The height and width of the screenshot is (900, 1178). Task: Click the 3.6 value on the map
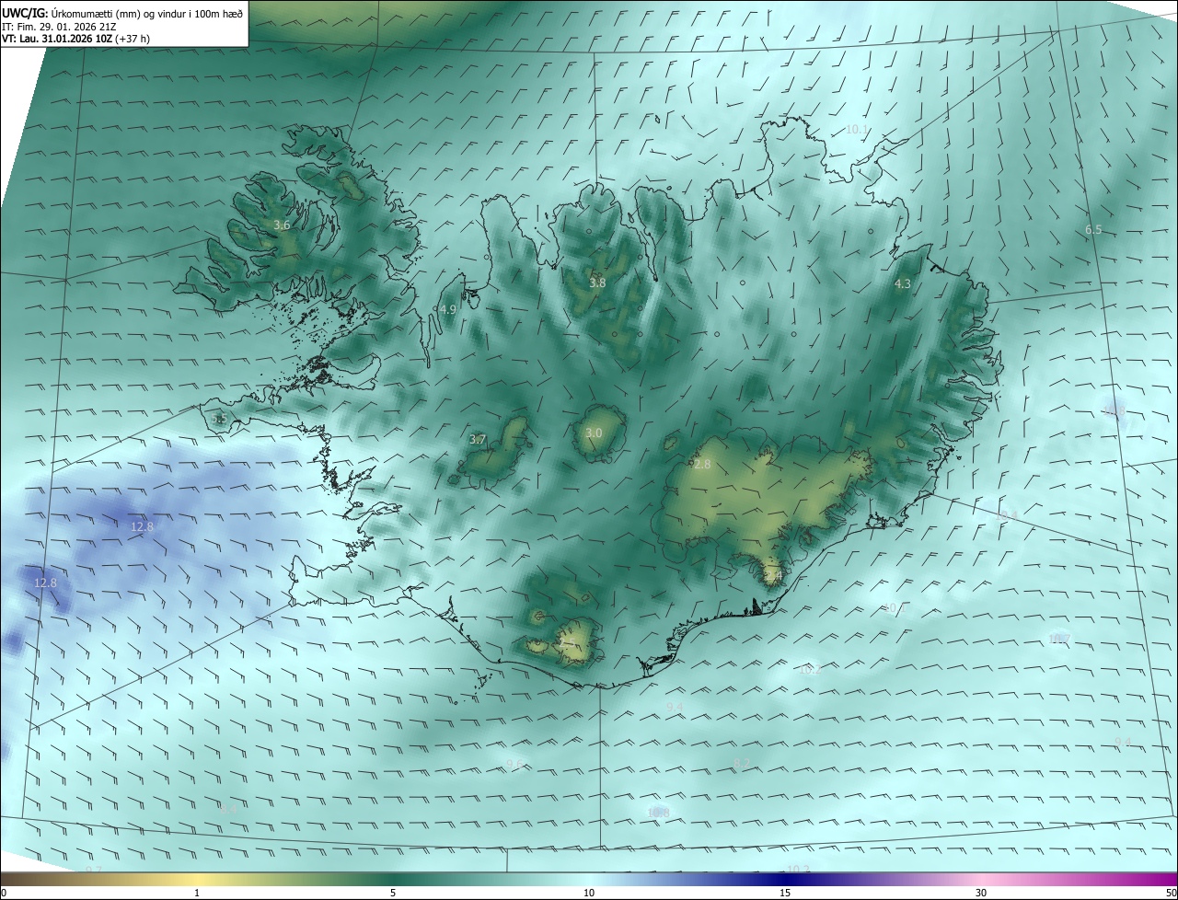(x=283, y=225)
